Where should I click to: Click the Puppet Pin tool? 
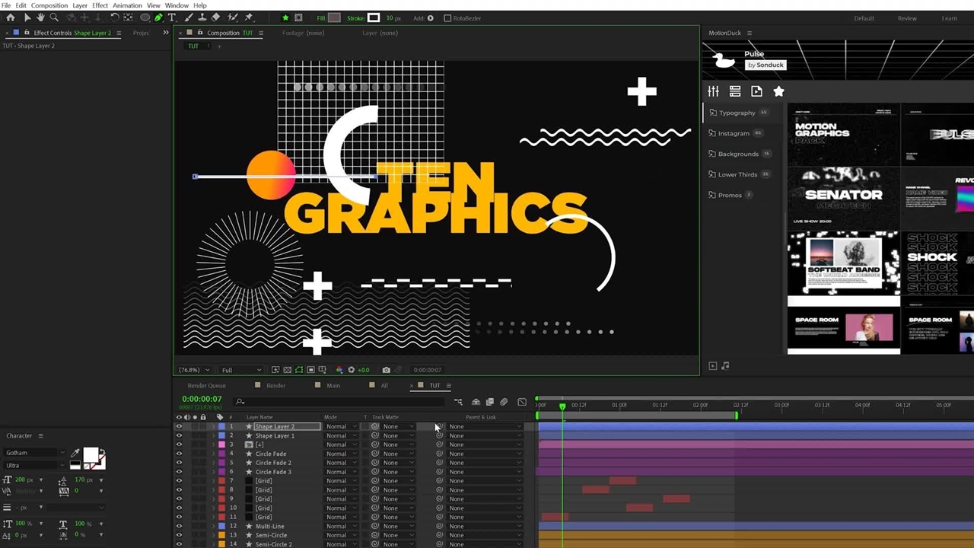tap(249, 18)
